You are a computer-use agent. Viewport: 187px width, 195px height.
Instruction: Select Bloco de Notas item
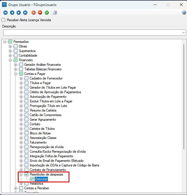[x=40, y=133]
